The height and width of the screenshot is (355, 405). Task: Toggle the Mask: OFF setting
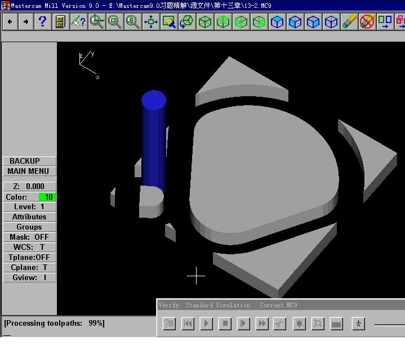click(x=29, y=237)
